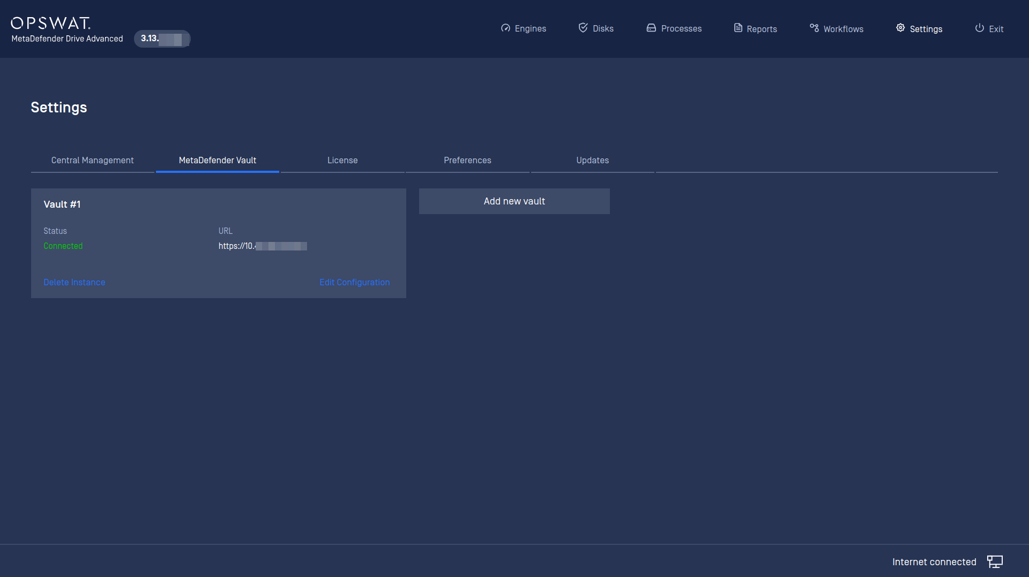Click the Processes drive icon
1029x577 pixels.
click(651, 28)
